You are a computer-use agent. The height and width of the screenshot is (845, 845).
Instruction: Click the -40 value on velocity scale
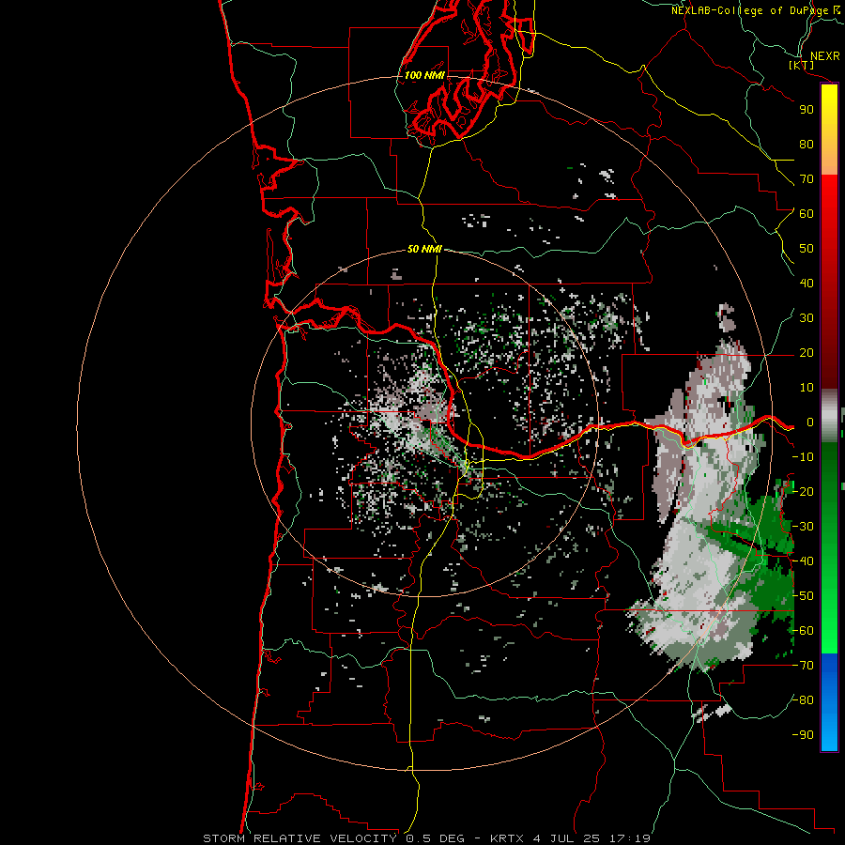pyautogui.click(x=803, y=561)
